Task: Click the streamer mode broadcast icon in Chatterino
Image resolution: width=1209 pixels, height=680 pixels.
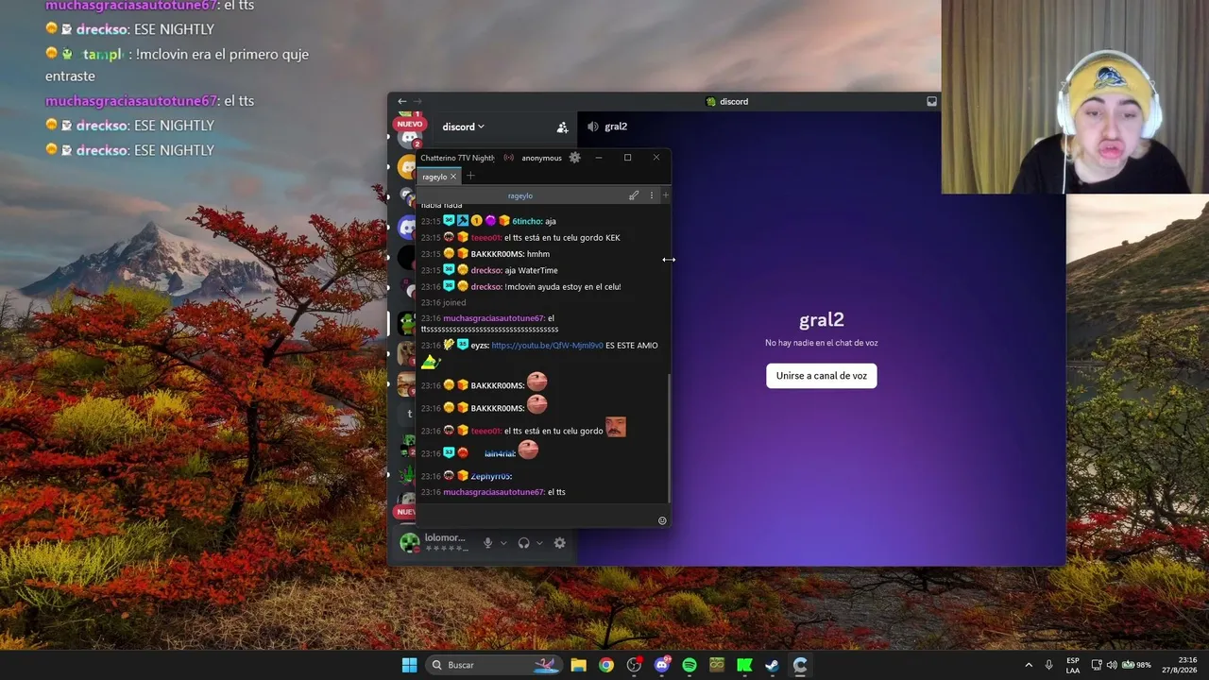Action: tap(509, 158)
